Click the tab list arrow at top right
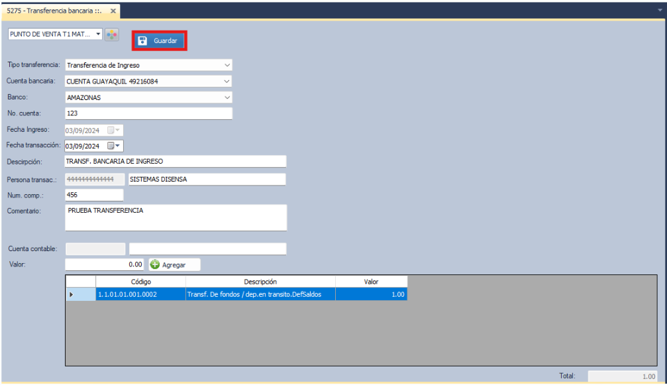Image resolution: width=667 pixels, height=385 pixels. (660, 11)
